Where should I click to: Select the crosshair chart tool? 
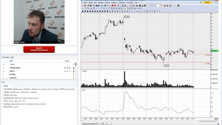85,8
